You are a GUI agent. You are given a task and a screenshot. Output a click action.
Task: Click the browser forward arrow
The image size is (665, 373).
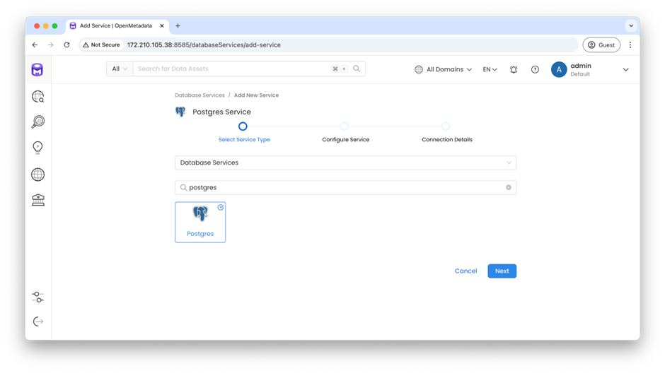[x=50, y=45]
